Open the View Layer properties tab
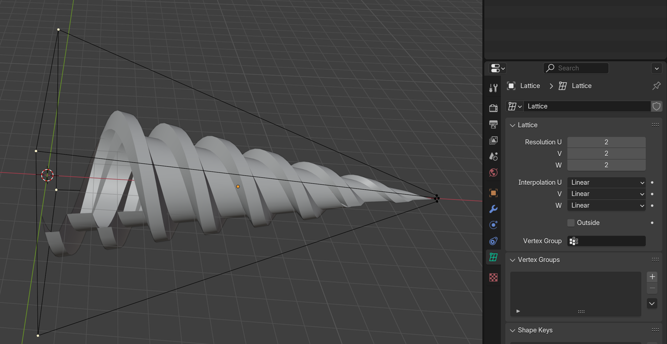 coord(493,140)
